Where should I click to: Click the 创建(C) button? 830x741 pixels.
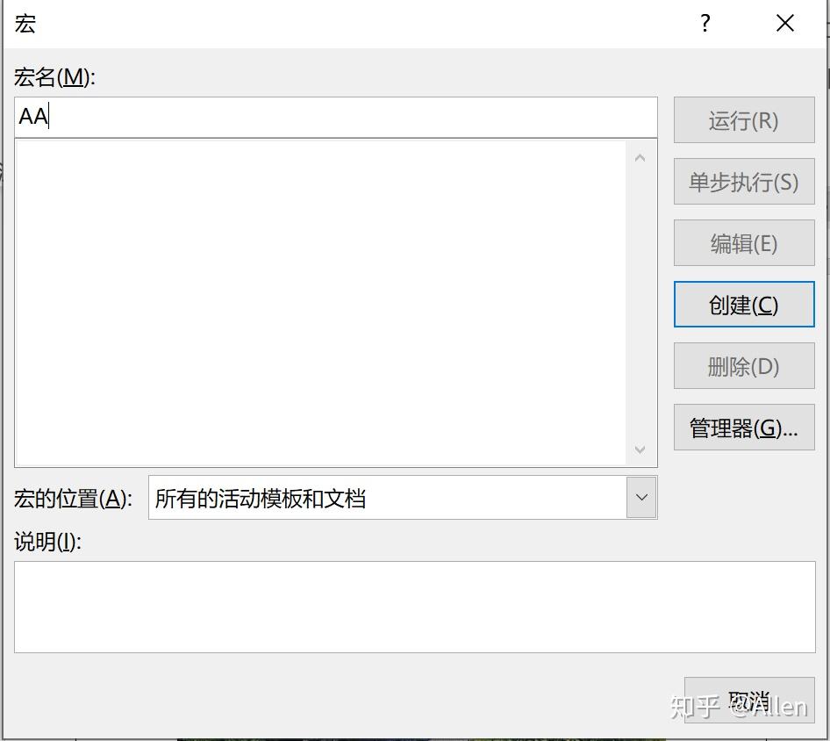744,305
